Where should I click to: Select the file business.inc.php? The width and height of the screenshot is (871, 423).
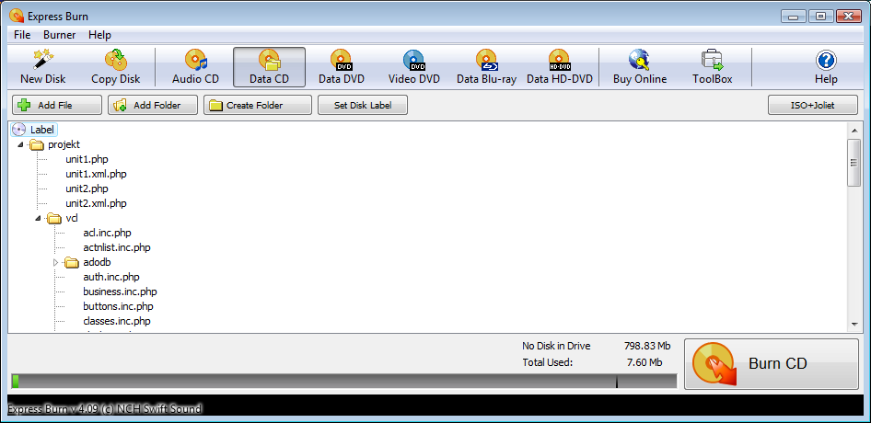[120, 292]
